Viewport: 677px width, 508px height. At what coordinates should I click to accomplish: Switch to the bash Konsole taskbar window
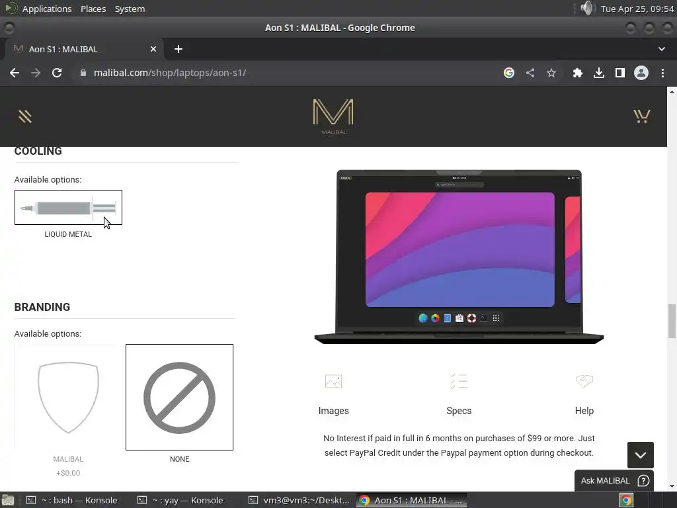(72, 500)
